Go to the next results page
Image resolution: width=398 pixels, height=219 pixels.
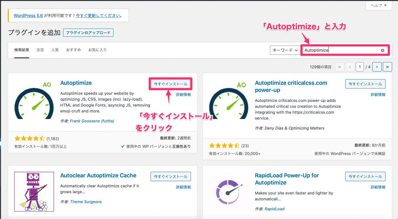[377, 67]
